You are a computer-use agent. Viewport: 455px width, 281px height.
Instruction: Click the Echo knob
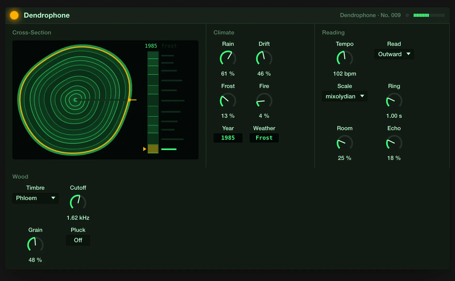coord(394,143)
